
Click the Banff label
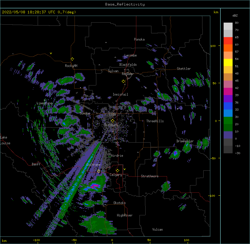point(36,164)
